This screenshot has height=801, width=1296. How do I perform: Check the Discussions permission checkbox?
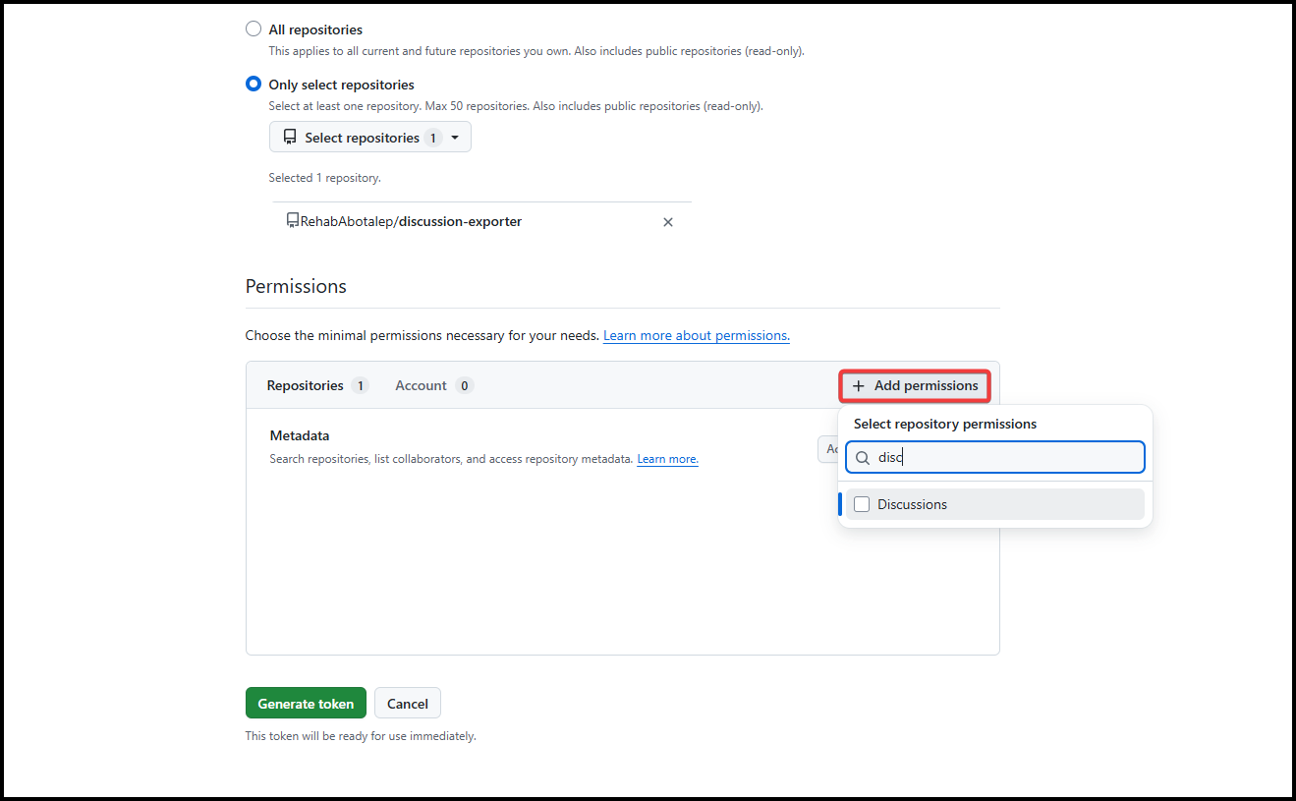coord(862,504)
